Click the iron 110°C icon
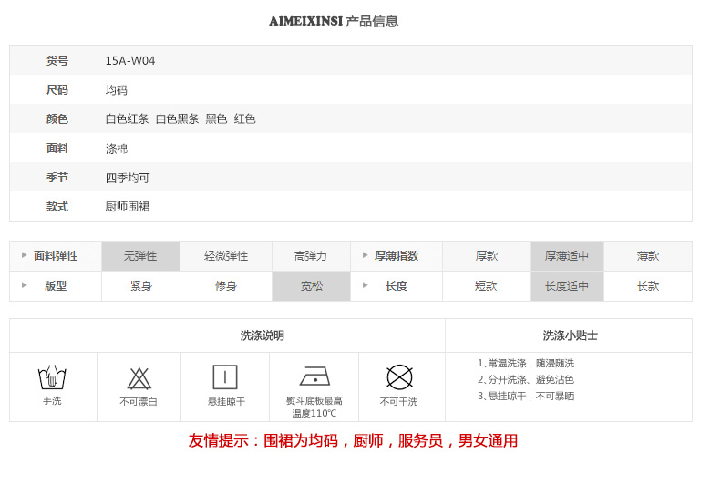Screen dimensions: 711x495 click(314, 376)
